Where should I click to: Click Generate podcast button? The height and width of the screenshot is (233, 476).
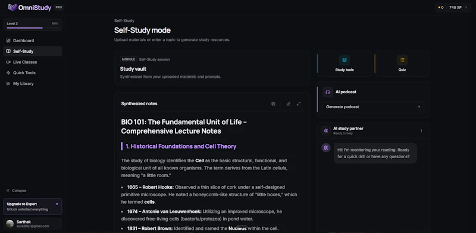(x=373, y=107)
